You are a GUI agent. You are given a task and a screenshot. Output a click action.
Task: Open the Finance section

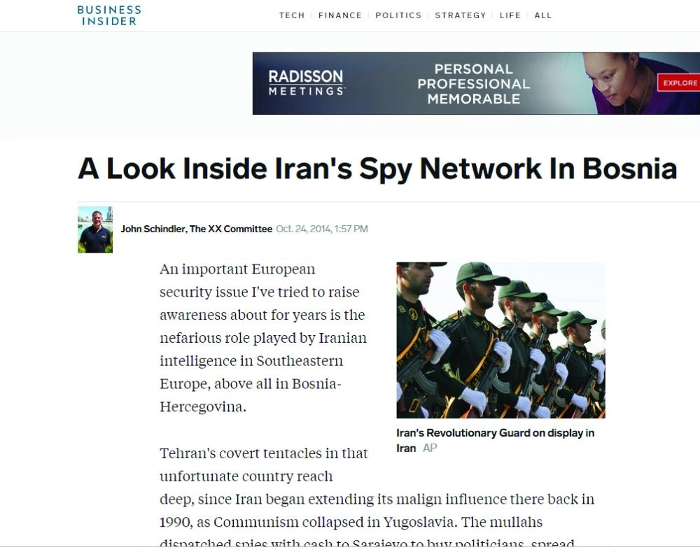(340, 15)
